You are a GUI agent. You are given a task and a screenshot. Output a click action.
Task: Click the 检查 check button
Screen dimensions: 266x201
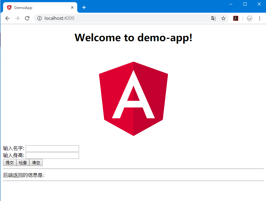click(23, 163)
